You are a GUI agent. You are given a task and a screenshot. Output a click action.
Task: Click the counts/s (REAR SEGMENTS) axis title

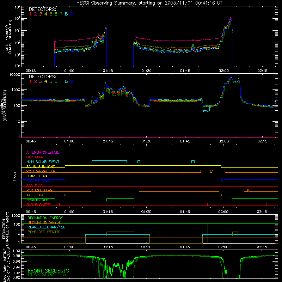(x=4, y=106)
